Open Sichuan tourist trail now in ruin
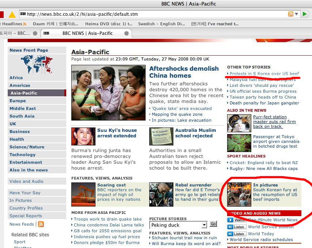312x248 pixels. [184, 238]
